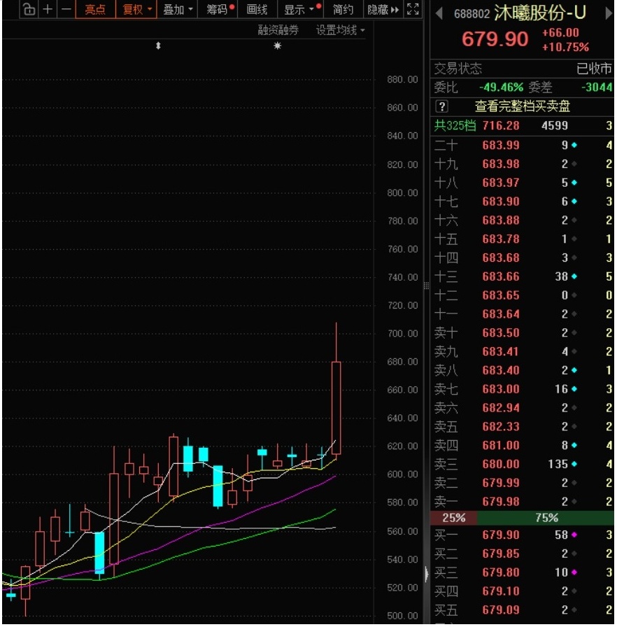
Task: Open the 显示 display dropdown
Action: click(x=301, y=9)
